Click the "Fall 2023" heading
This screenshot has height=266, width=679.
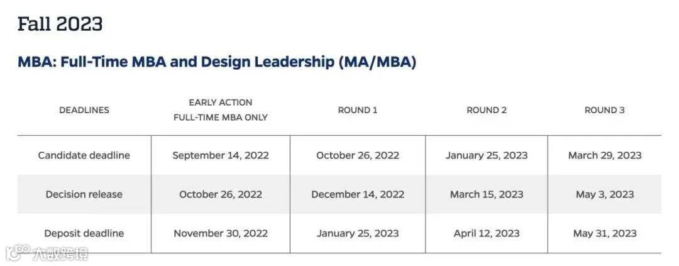coord(60,25)
